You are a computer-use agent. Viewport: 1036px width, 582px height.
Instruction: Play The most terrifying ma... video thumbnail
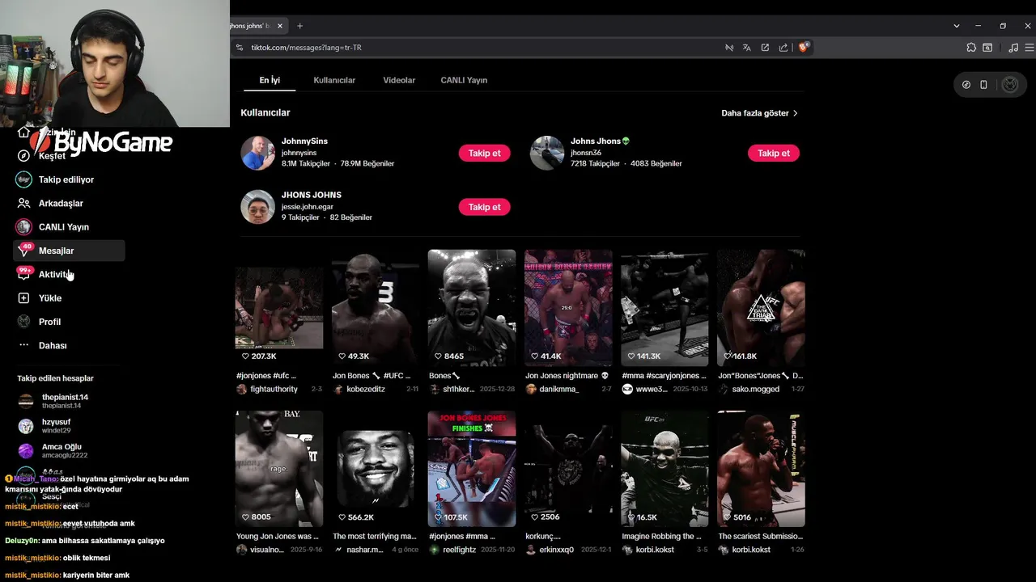tap(376, 469)
